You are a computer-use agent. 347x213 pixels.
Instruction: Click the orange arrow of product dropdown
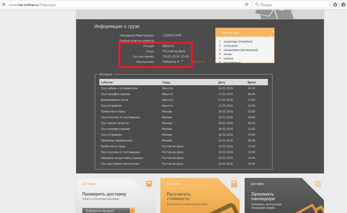132,210
